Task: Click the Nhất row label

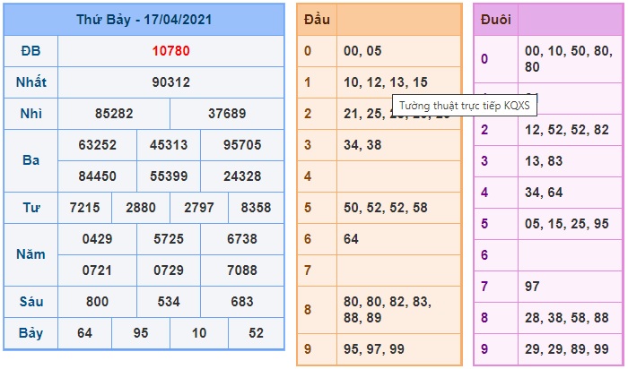Action: [31, 82]
